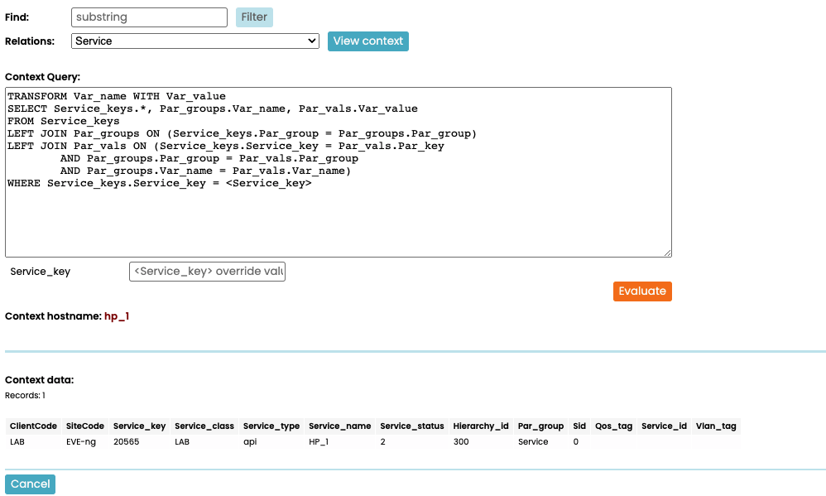Select the SiteCode column header

(84, 426)
